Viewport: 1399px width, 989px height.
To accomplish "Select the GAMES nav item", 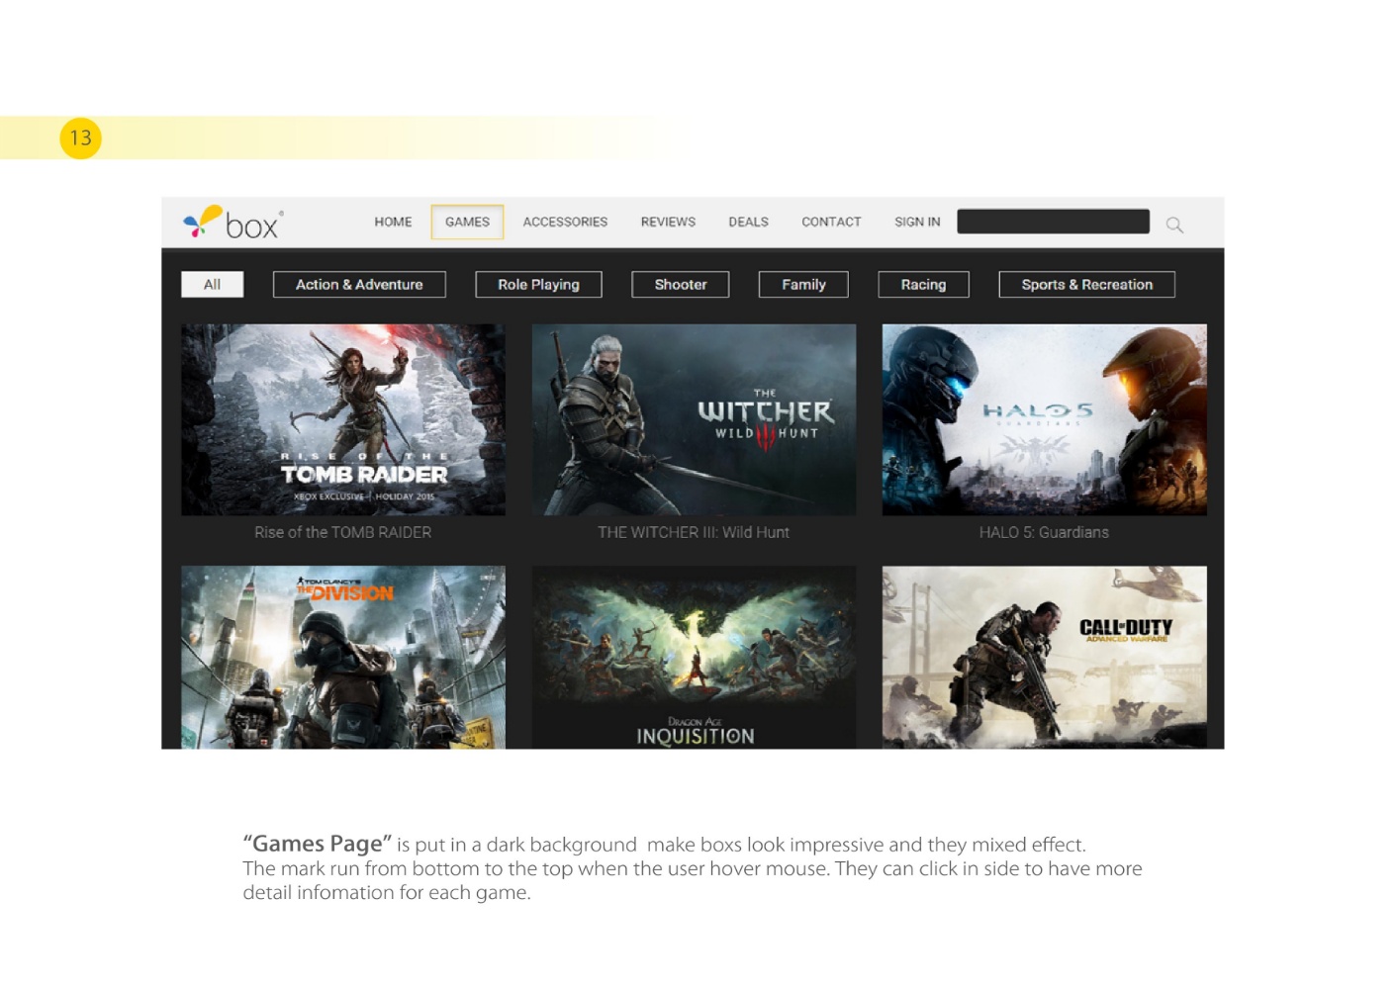I will 467,223.
